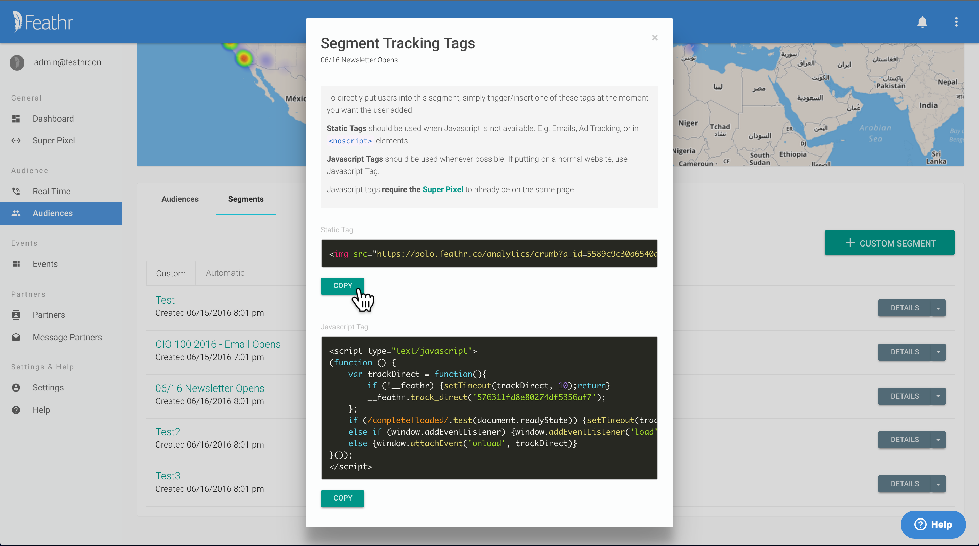Click Details for the Test segment
The image size is (979, 546).
905,308
